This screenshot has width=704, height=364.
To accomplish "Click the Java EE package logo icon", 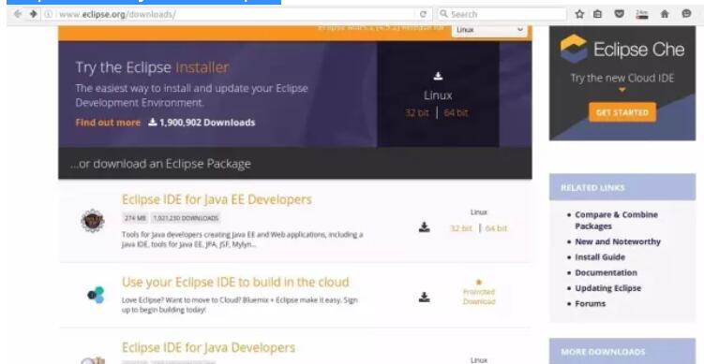I will (93, 221).
